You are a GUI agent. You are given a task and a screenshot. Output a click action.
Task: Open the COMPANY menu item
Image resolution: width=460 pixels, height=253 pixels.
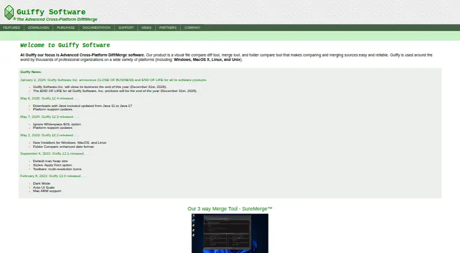point(192,28)
